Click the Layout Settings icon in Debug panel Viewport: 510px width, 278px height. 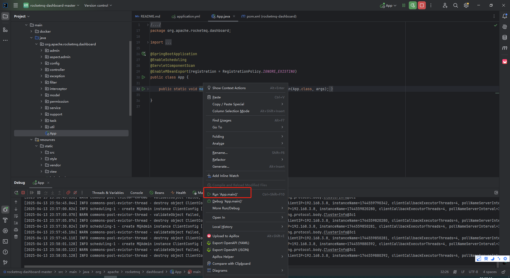tap(496, 193)
